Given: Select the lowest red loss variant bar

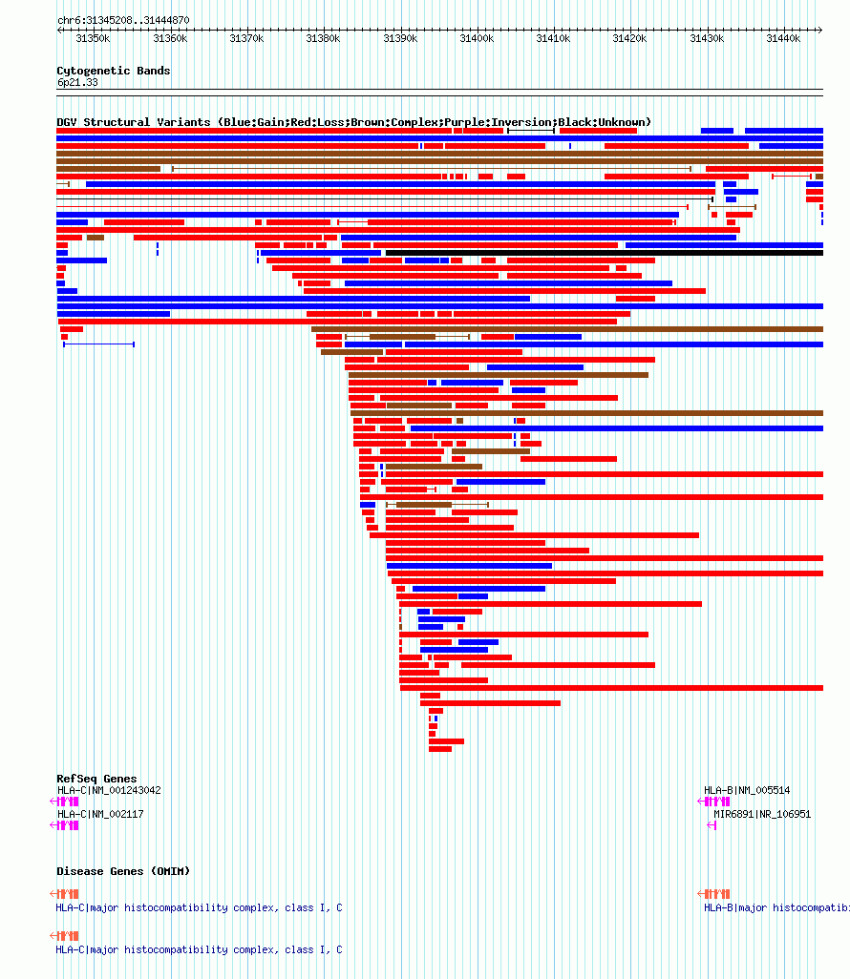Looking at the screenshot, I should 440,749.
